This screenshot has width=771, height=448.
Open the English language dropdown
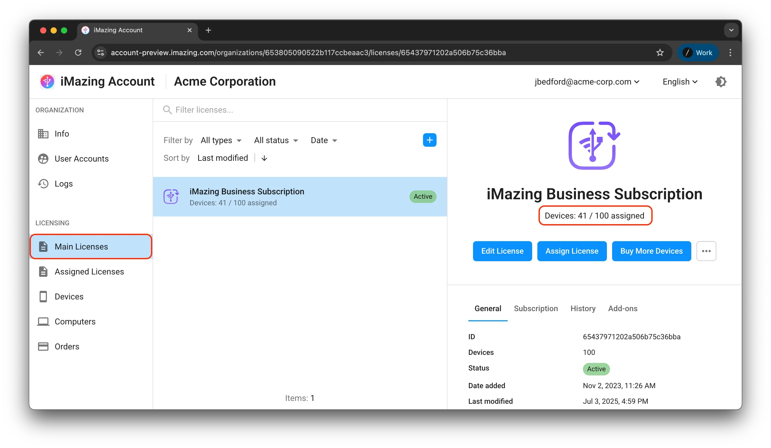coord(680,82)
